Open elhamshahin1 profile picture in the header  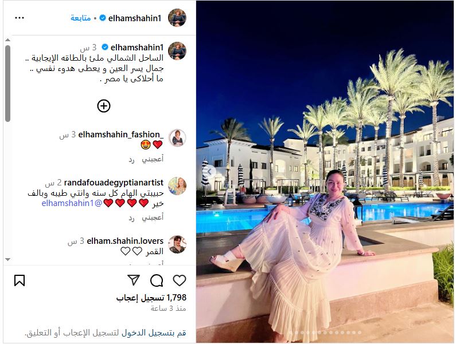pos(177,18)
